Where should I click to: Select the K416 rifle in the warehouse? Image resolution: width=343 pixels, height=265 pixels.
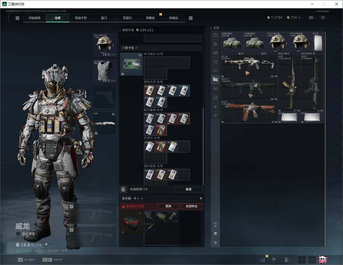[x=249, y=112]
